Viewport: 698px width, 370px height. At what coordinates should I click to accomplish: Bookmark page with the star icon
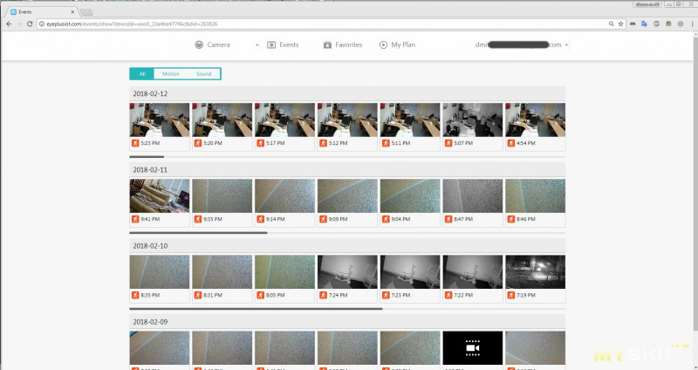click(x=620, y=24)
